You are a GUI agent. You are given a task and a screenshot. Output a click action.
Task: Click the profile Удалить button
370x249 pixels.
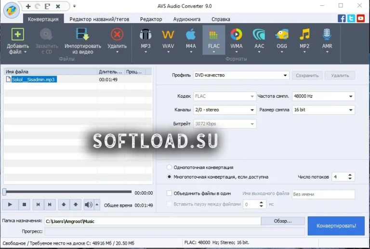pos(340,76)
